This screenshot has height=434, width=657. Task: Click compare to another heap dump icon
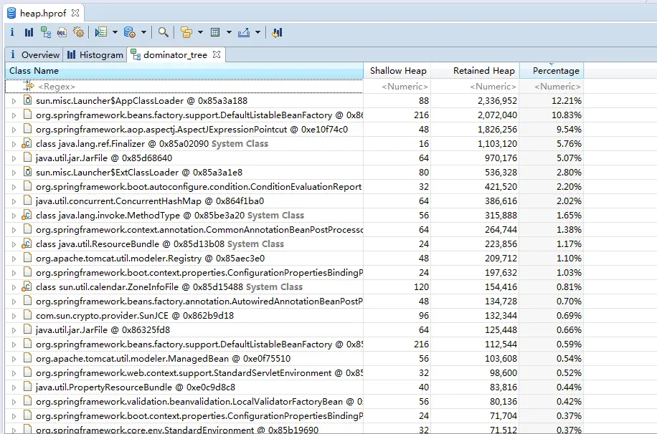[x=277, y=32]
